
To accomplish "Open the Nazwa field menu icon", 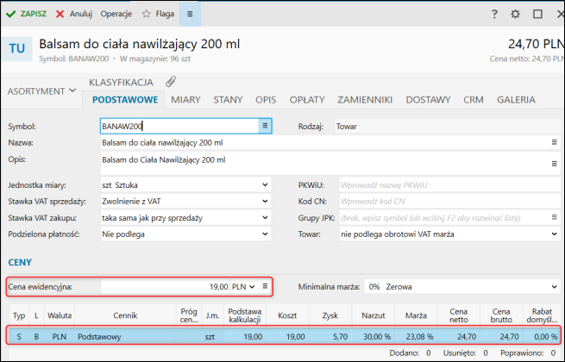I will click(x=554, y=142).
